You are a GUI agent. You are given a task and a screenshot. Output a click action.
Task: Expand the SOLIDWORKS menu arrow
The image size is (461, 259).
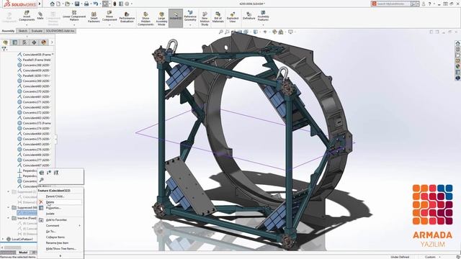(40, 4)
